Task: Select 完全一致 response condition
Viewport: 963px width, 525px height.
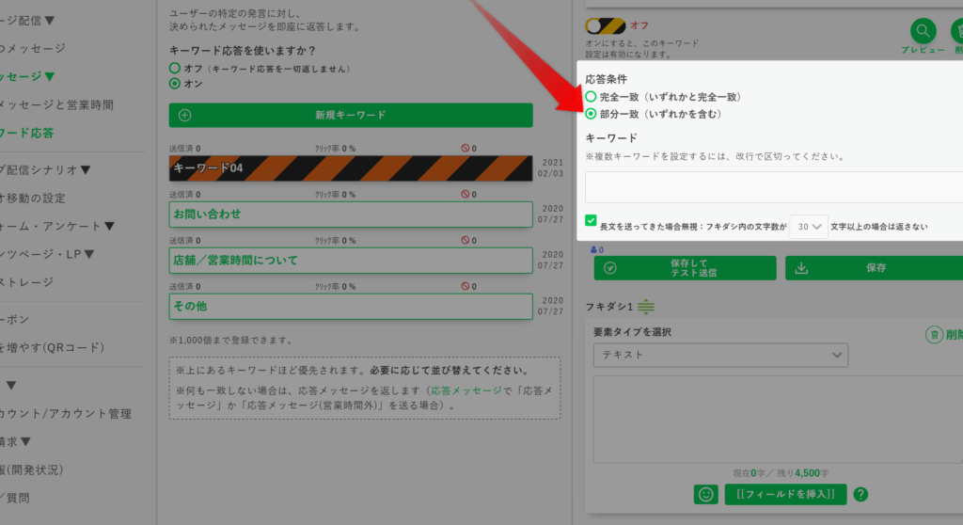Action: tap(591, 97)
